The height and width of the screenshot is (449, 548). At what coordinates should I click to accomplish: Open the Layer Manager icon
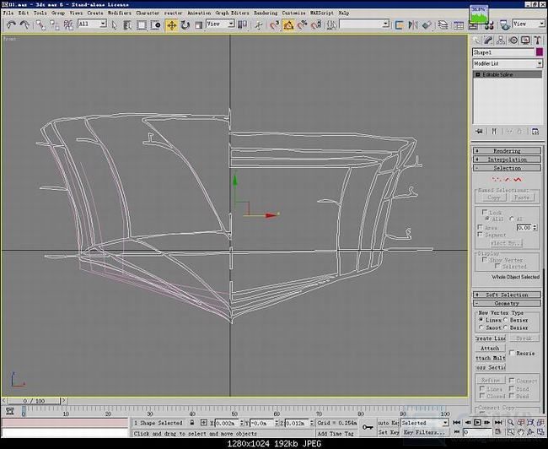443,24
